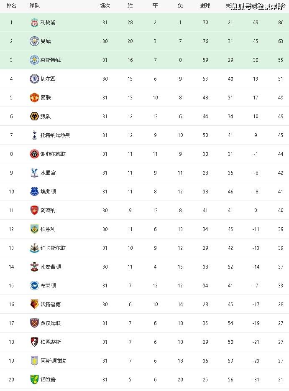This screenshot has height=391, width=289.
Task: Click the Everton club crest icon
Action: click(x=34, y=192)
